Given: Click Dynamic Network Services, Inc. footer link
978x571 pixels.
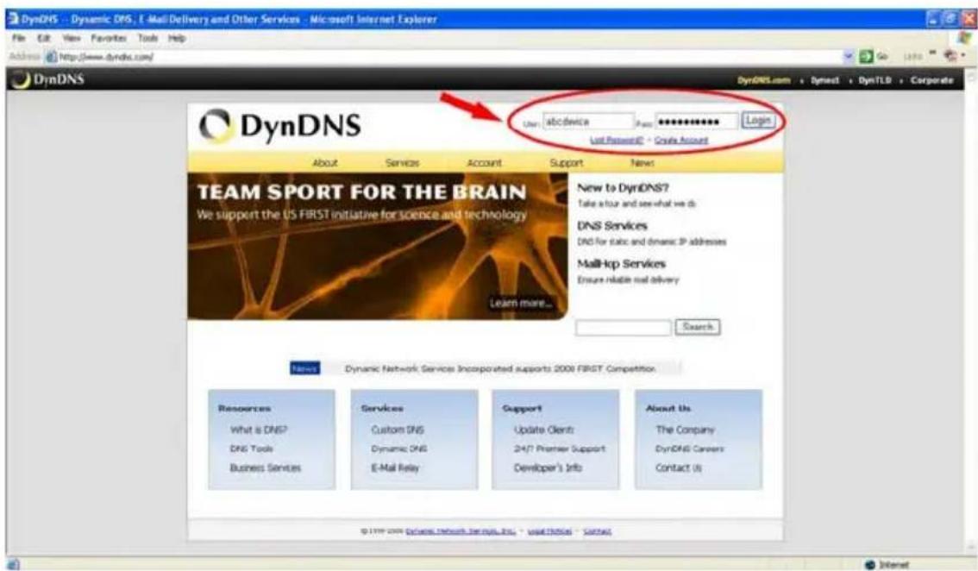Looking at the screenshot, I should (461, 531).
